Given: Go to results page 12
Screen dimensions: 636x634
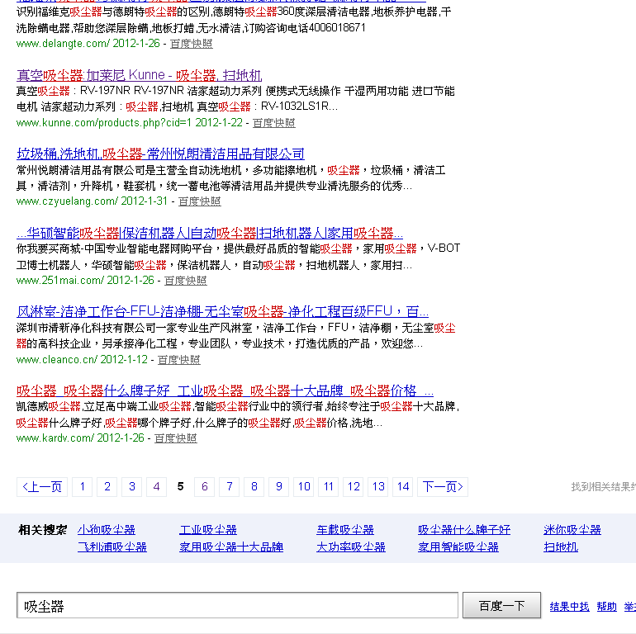Looking at the screenshot, I should 354,487.
